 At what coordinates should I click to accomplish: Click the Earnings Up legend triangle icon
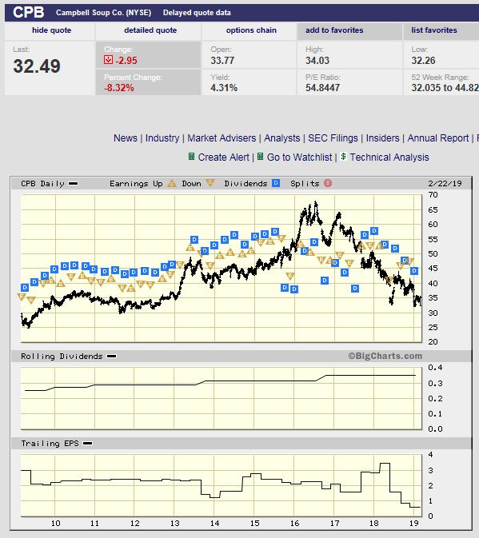[x=172, y=183]
